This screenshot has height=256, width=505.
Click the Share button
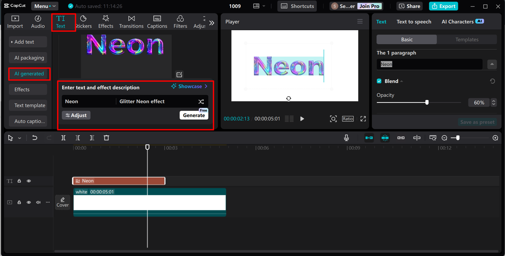(x=410, y=6)
